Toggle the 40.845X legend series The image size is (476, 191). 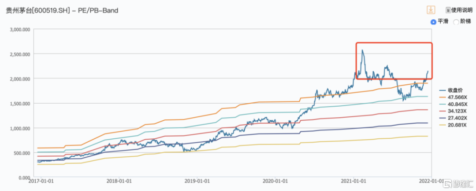coord(453,104)
